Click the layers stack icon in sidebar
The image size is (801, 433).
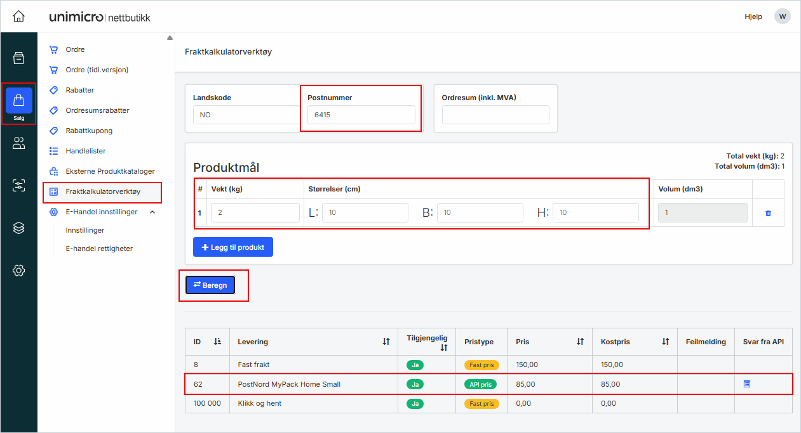point(18,228)
